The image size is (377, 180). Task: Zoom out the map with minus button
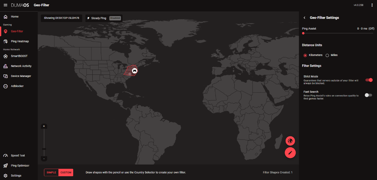click(x=44, y=159)
